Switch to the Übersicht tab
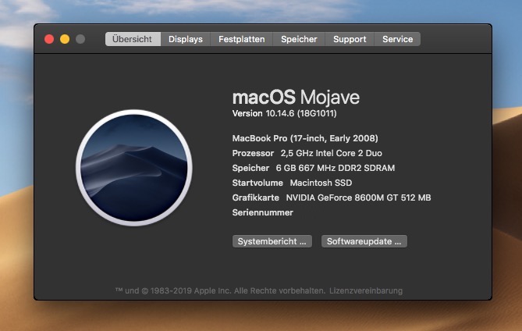This screenshot has height=331, width=522. pyautogui.click(x=133, y=39)
